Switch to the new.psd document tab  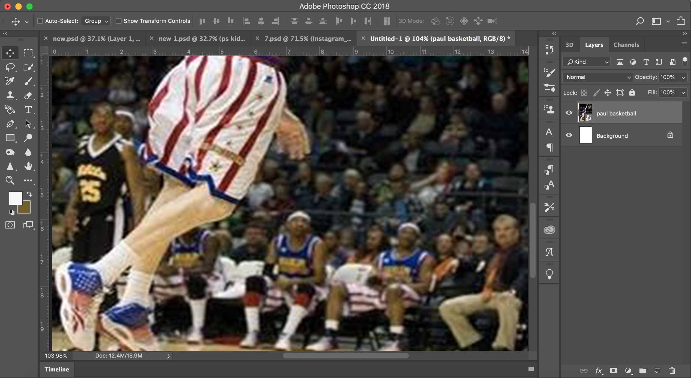[97, 39]
